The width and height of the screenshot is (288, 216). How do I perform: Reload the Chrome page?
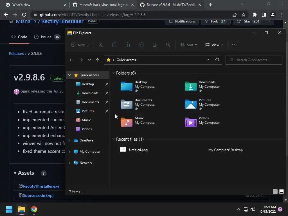coord(24,15)
